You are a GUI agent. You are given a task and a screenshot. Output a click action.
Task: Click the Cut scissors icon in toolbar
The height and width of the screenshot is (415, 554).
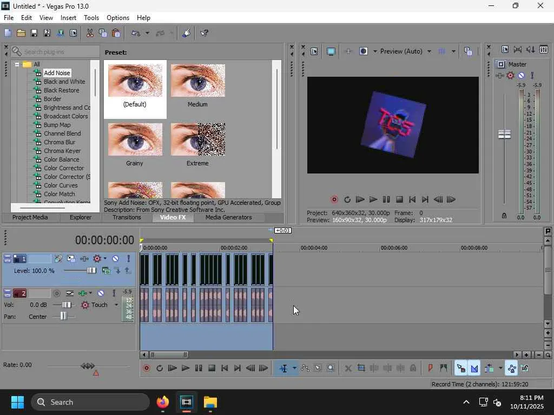90,33
